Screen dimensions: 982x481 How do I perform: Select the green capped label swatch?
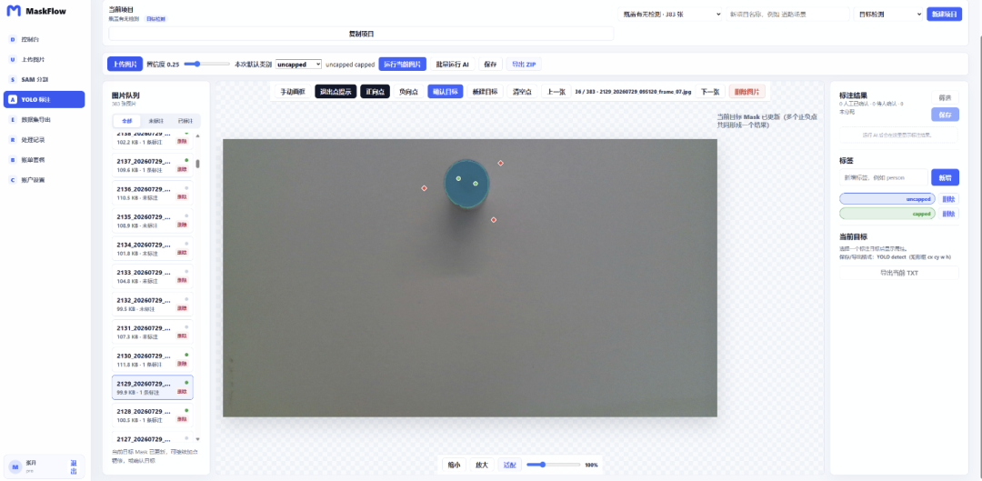click(x=887, y=214)
